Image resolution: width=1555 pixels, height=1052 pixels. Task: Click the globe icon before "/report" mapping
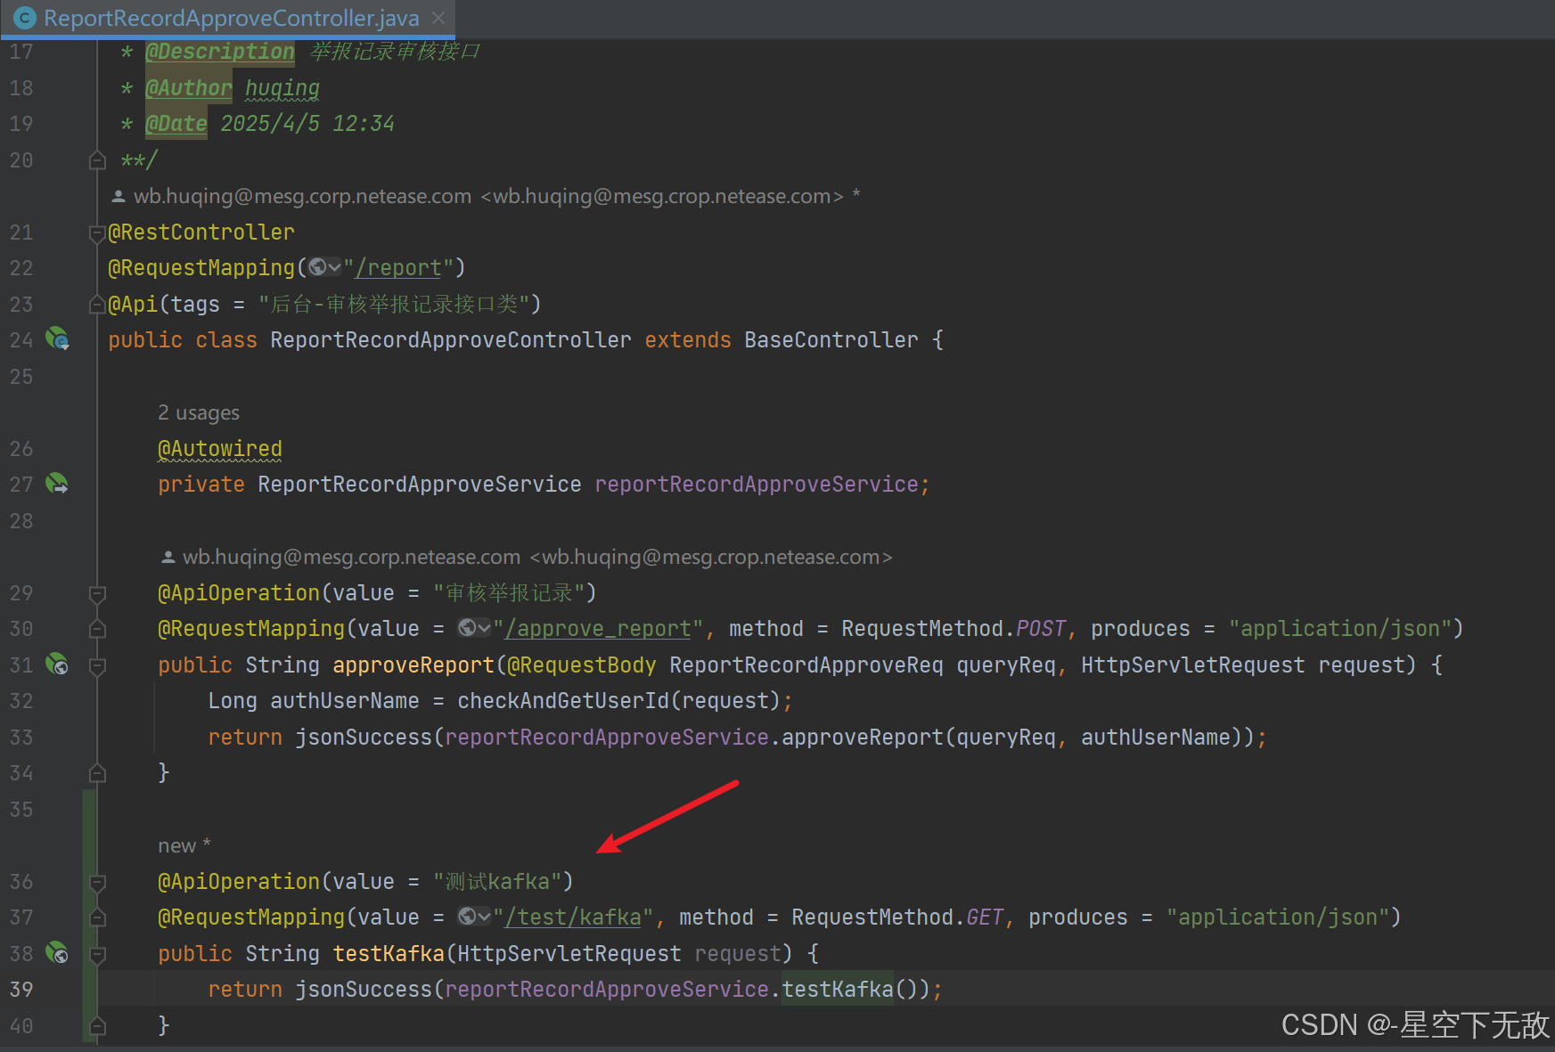[318, 267]
